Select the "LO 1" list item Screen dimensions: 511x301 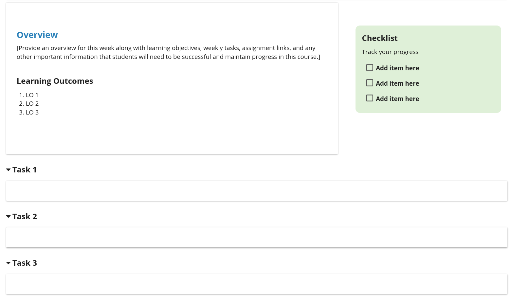(x=32, y=95)
